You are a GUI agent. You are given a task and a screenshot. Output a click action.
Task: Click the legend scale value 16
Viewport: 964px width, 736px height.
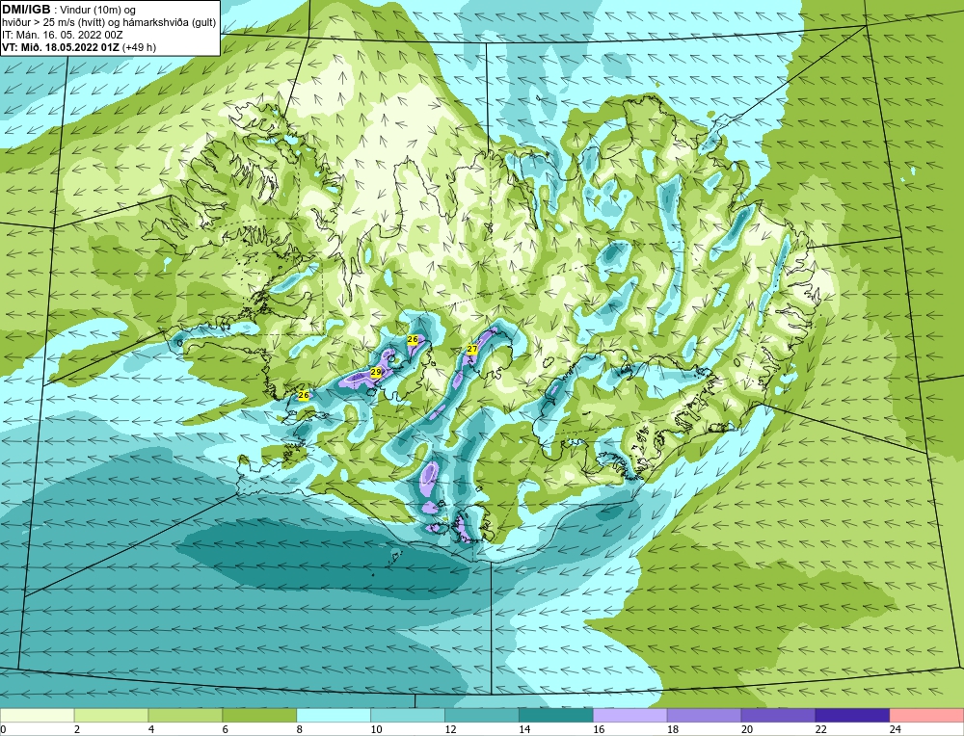(599, 730)
